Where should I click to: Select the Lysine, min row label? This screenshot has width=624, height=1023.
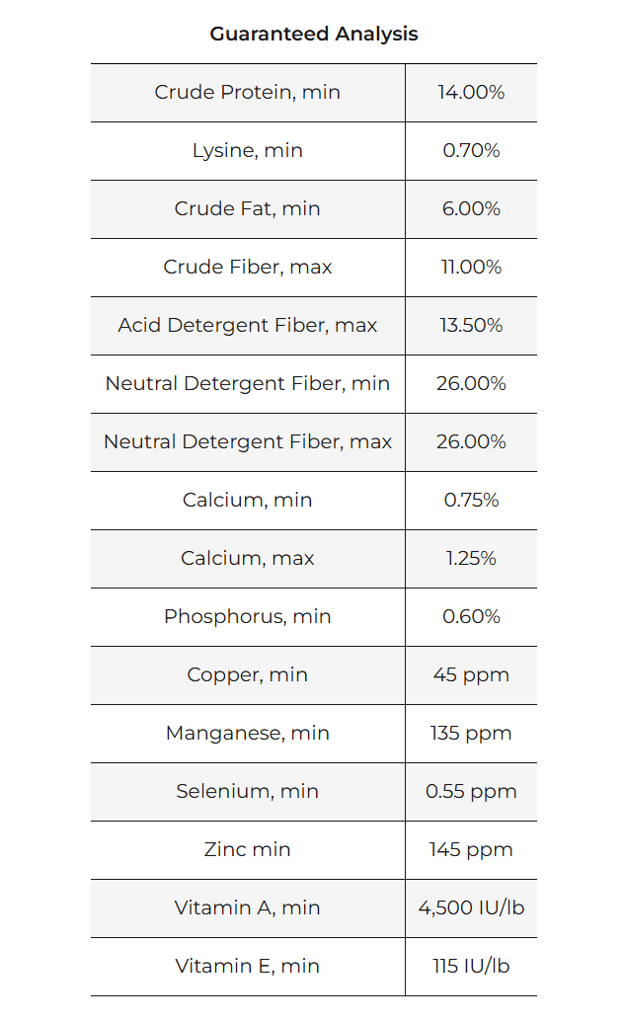(247, 150)
